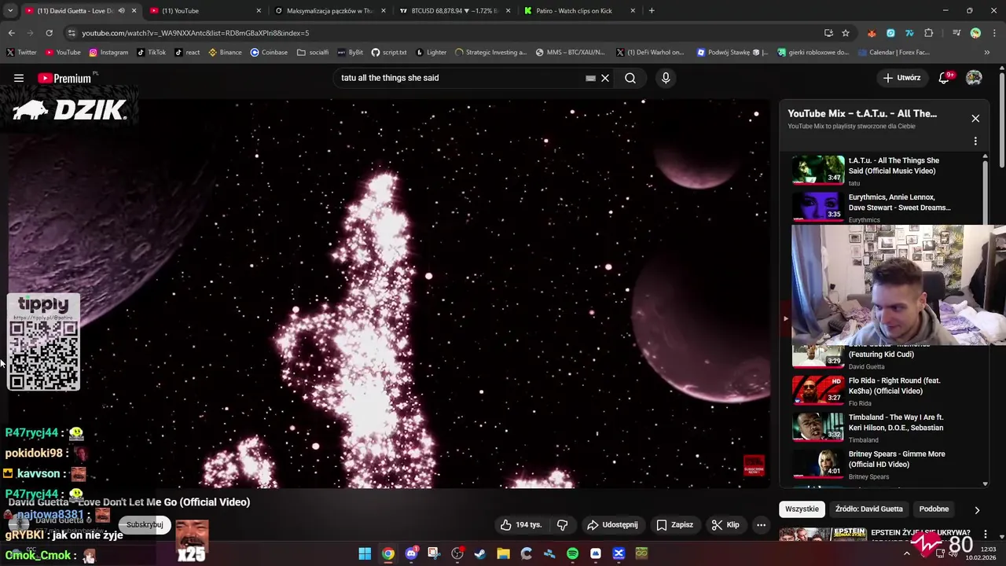Select the David Guetta Memories playlist entry
This screenshot has height=566, width=1006.
pyautogui.click(x=887, y=357)
